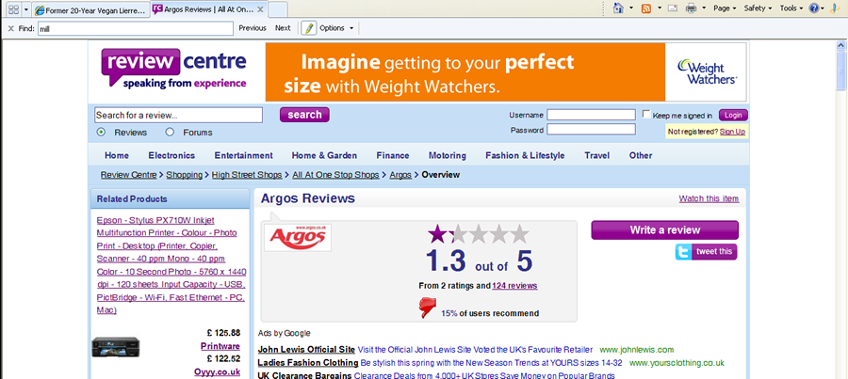Open the Electronics navigation item
Screen dimensions: 848x379
pyautogui.click(x=171, y=155)
